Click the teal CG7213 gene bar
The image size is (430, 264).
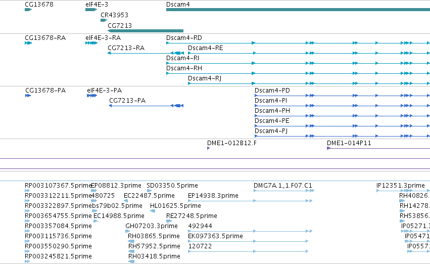[x=146, y=31]
